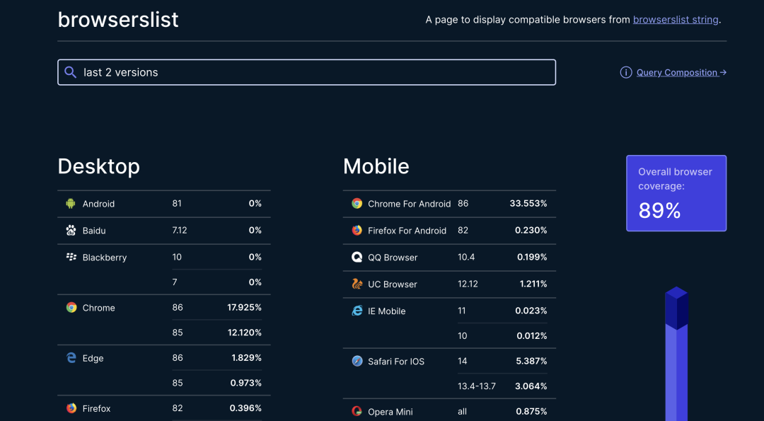Click the Firefox For Android icon

coord(357,231)
